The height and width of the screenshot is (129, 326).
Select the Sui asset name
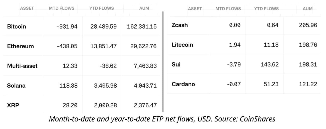[x=176, y=64]
